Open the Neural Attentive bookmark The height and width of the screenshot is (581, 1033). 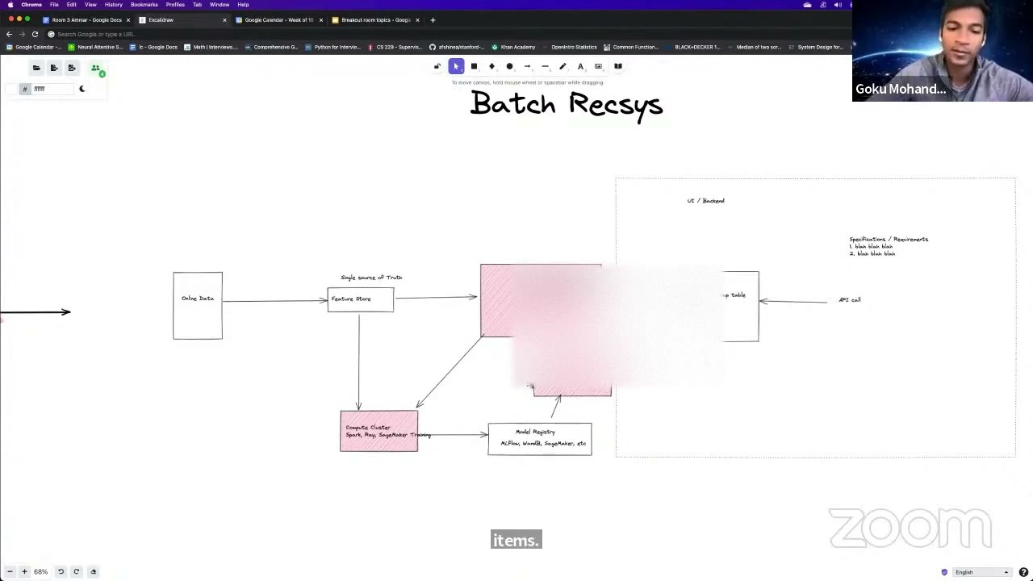(95, 47)
